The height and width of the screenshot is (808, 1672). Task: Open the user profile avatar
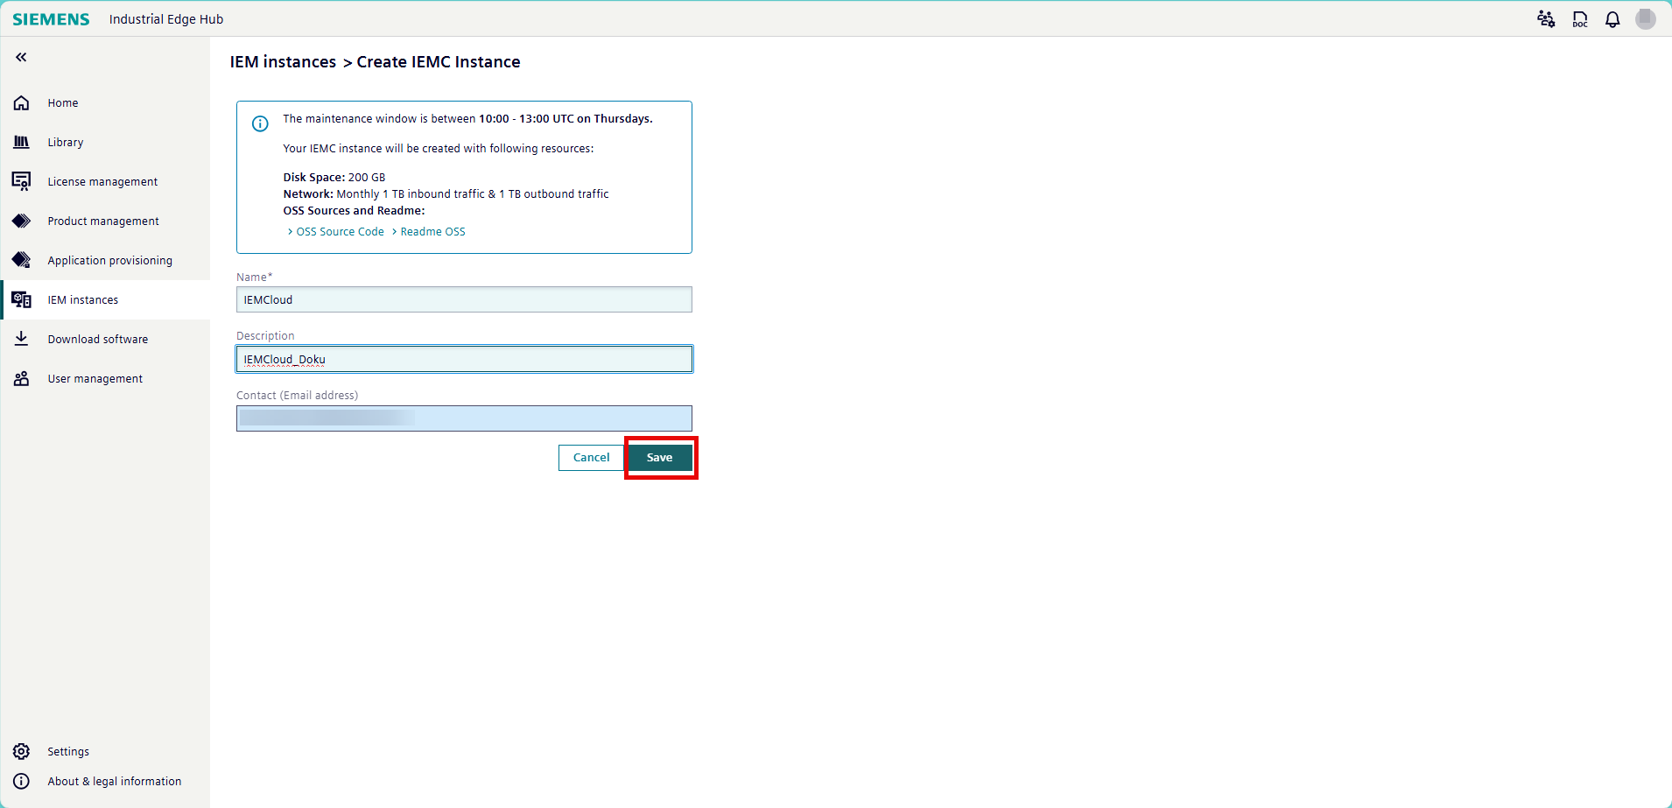click(x=1645, y=18)
